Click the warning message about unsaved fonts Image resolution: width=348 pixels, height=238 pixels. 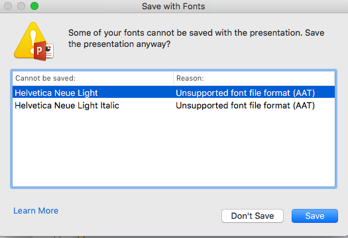(x=196, y=38)
